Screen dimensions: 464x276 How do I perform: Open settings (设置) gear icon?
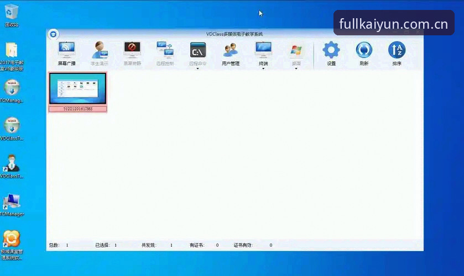(x=331, y=50)
